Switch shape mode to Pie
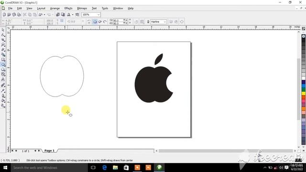Image resolution: width=306 pixels, height=172 pixels. 100,21
